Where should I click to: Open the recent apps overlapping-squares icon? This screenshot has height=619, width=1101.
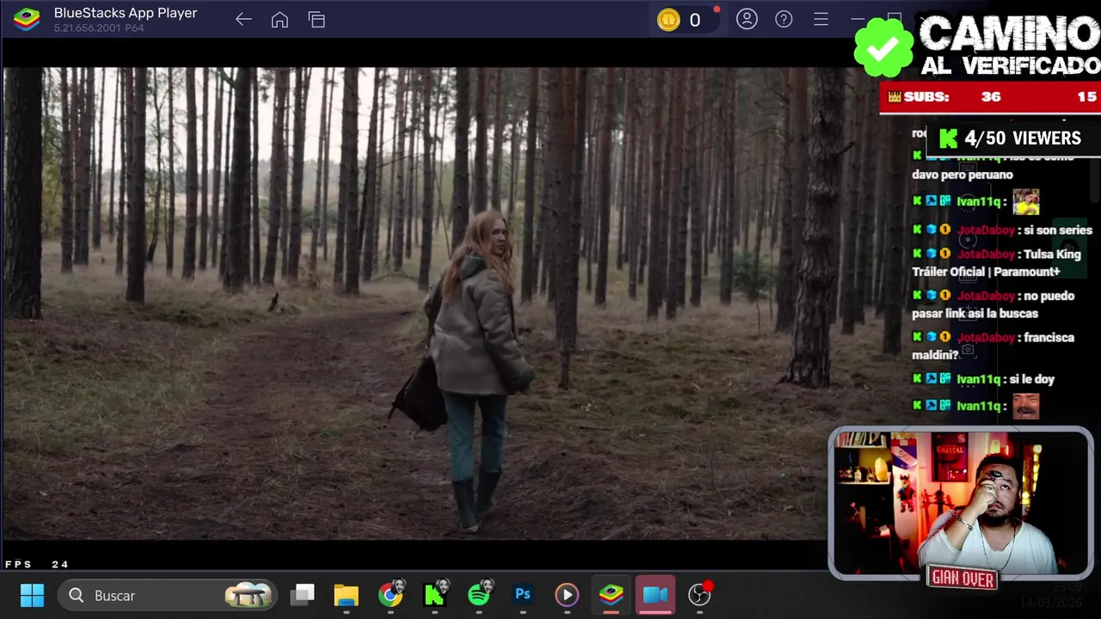click(317, 19)
